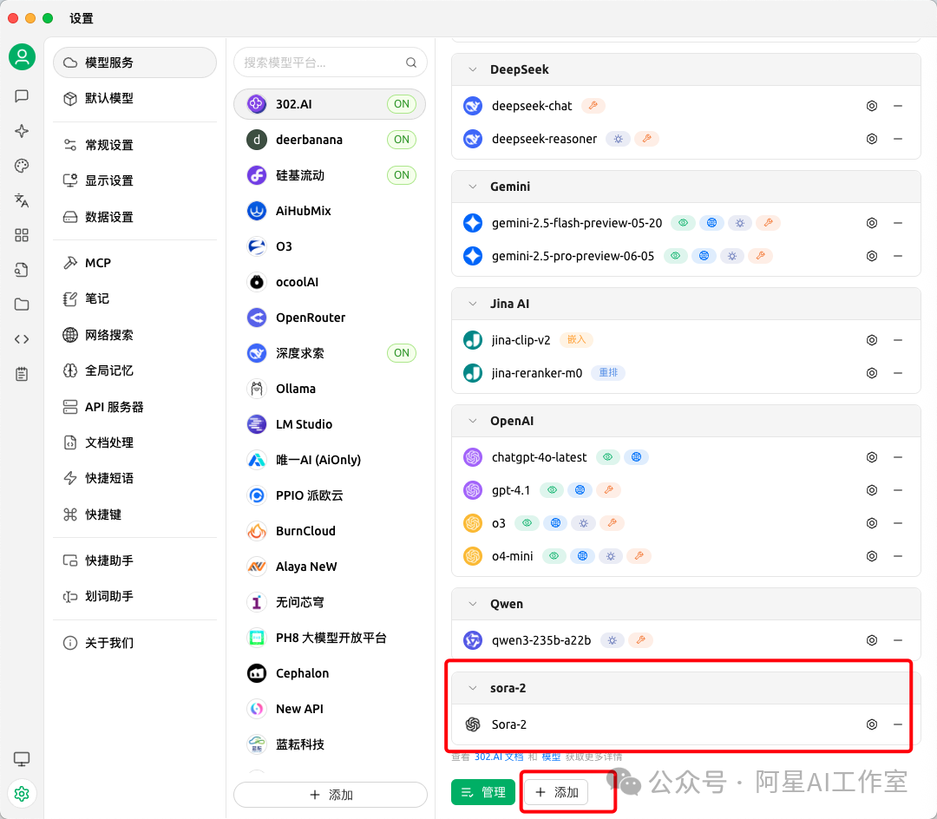Open the files folder sidebar icon
This screenshot has height=819, width=937.
(x=22, y=304)
